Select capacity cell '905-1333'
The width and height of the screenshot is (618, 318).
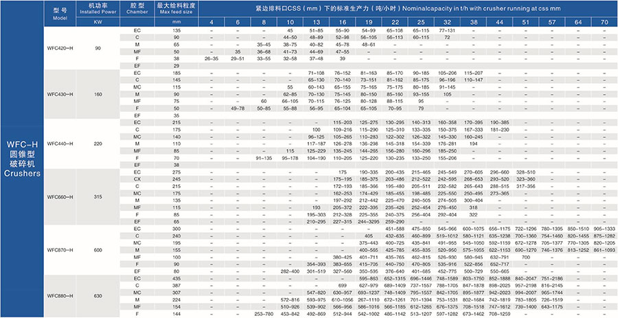[604, 229]
